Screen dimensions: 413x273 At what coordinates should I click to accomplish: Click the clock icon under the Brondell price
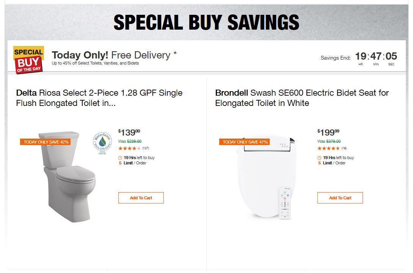[x=319, y=158]
